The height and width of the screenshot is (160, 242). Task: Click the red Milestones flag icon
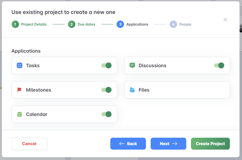coord(20,90)
